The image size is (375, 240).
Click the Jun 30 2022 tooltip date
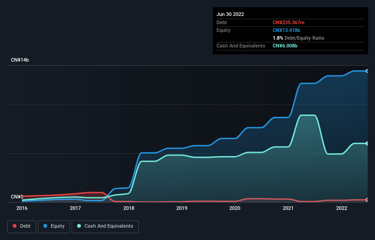pos(230,14)
